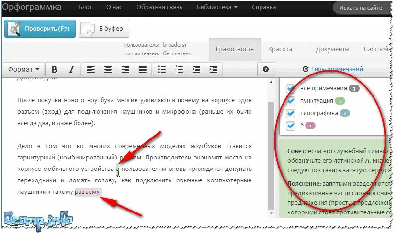397x233 pixels.
Task: Open the Блог page
Action: click(x=85, y=7)
